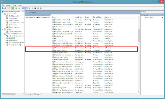Select the Fax service row

click(83, 39)
